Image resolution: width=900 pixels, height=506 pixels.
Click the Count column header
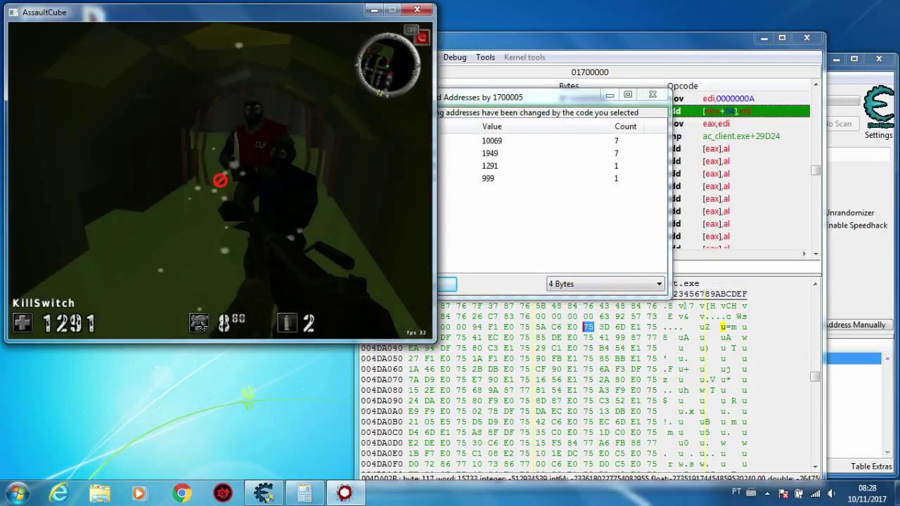(625, 126)
